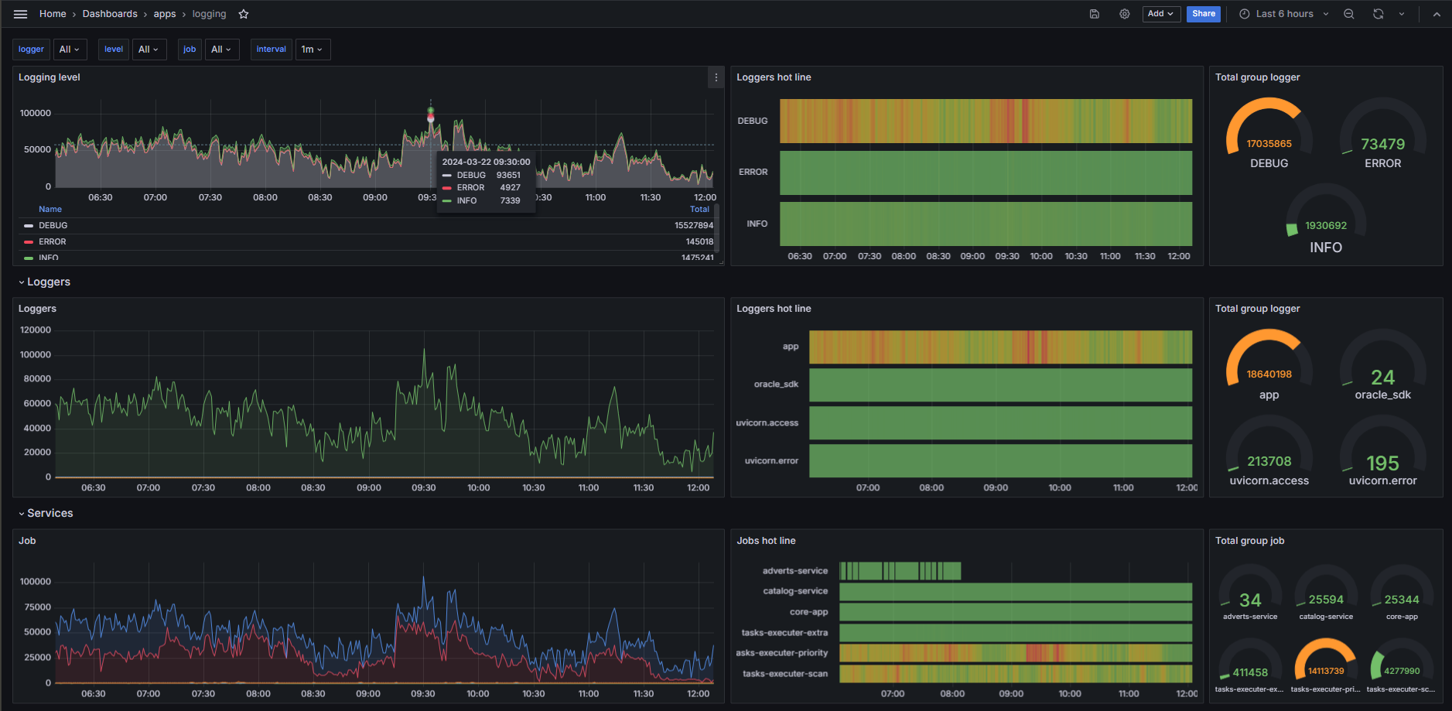Toggle ERROR series in legend

(53, 241)
